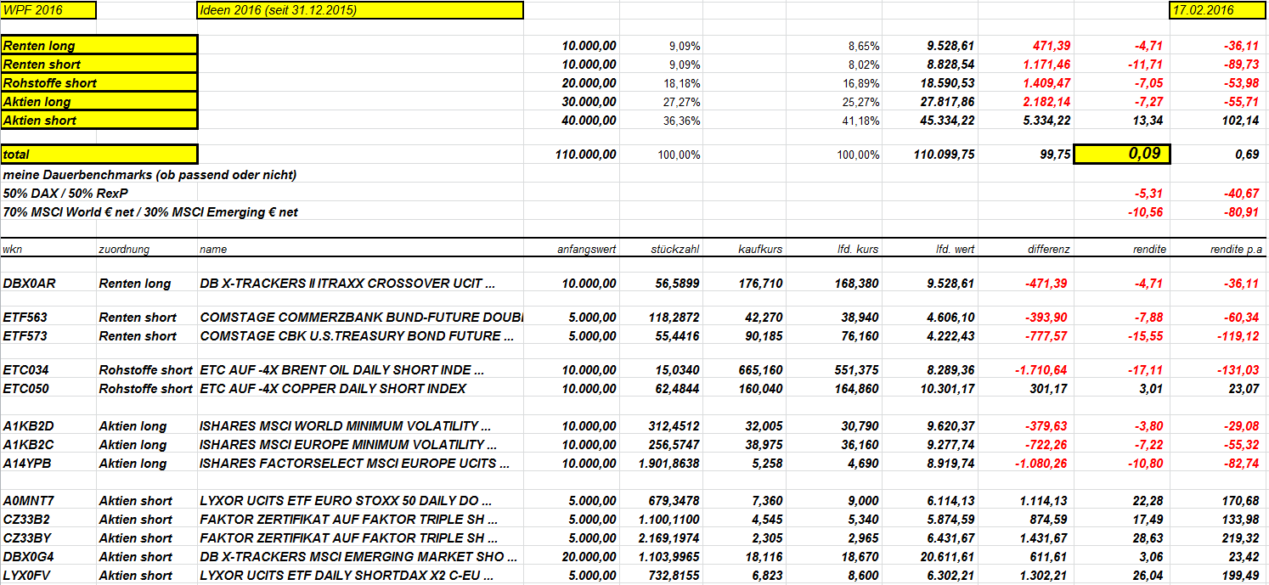Click annualized return cell 219,32
The height and width of the screenshot is (585, 1269).
click(1243, 538)
